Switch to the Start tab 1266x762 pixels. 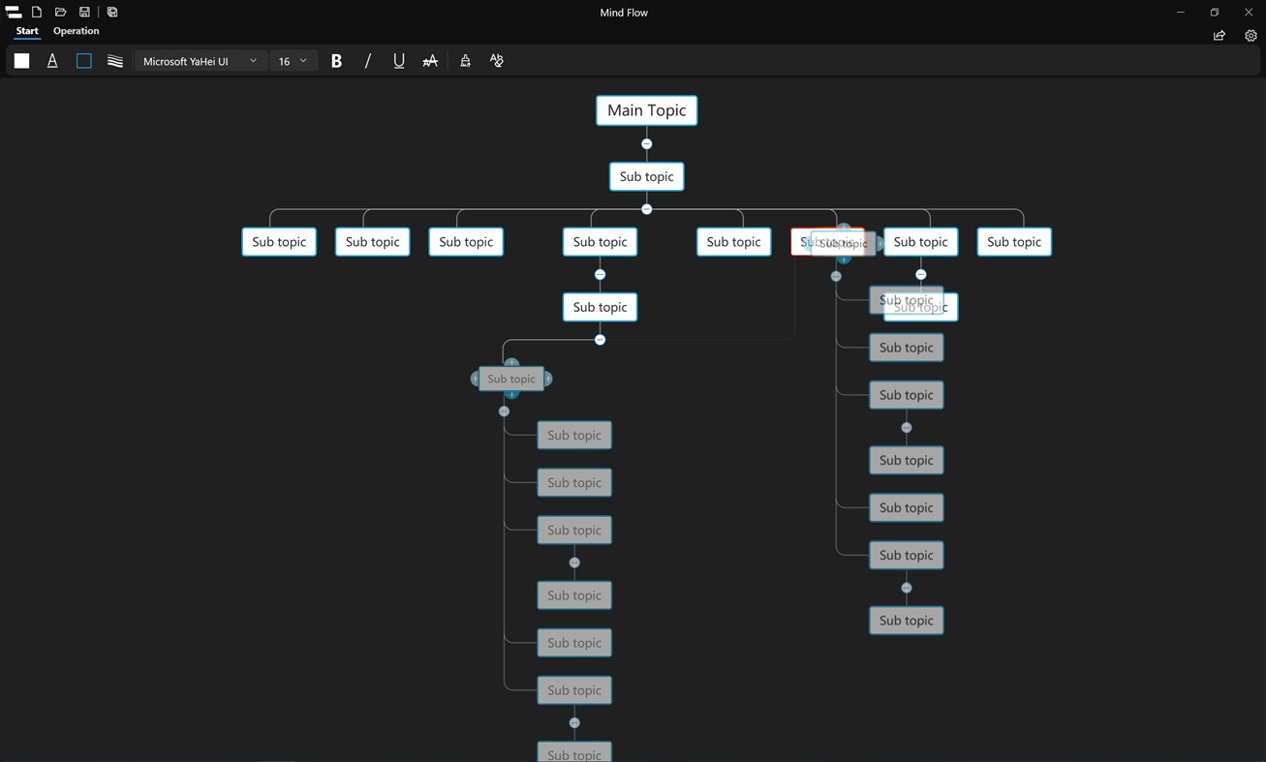pos(27,31)
